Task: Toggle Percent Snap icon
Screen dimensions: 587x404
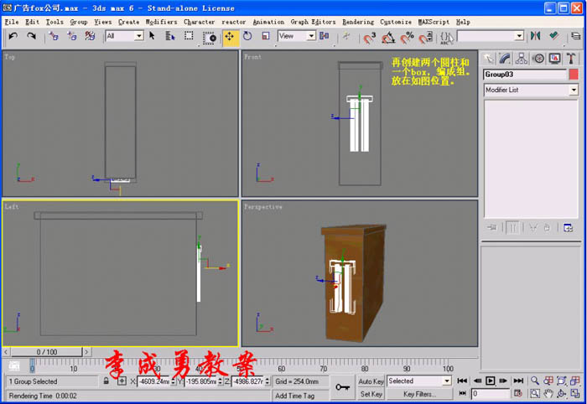Action: pos(408,38)
